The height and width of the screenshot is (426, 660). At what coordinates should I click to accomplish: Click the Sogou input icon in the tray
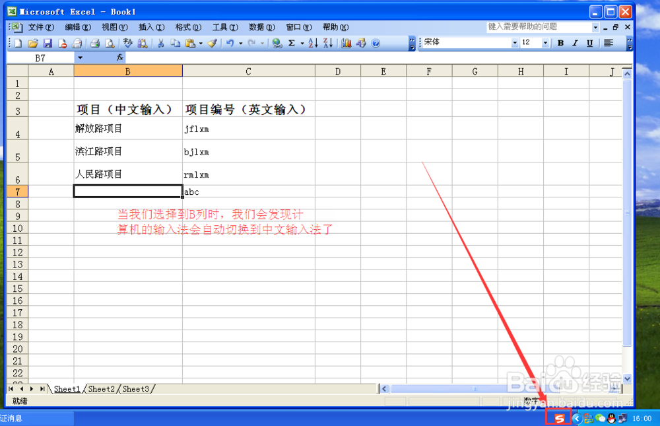(x=558, y=417)
